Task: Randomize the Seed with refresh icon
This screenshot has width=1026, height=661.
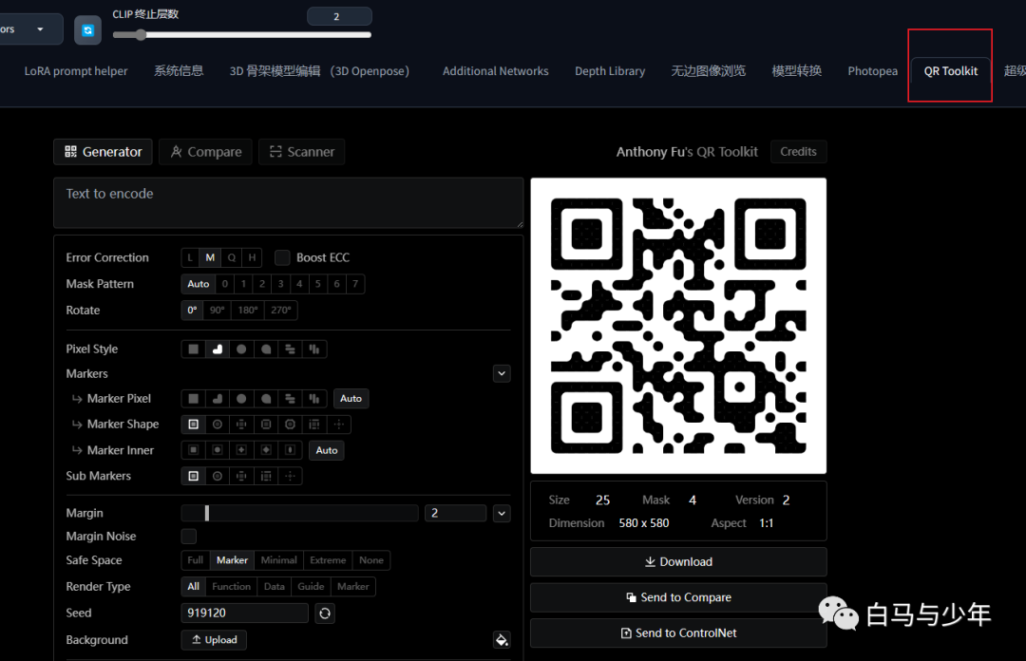Action: 325,614
